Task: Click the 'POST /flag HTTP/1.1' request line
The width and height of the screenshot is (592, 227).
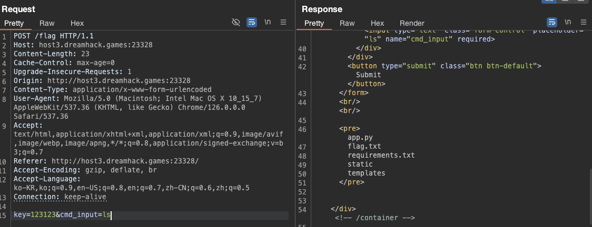Action: (x=54, y=36)
